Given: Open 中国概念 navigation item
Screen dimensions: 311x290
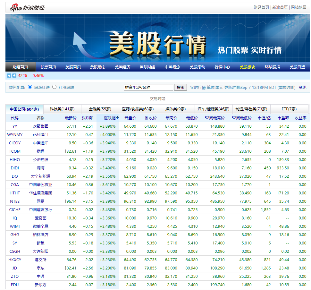Looking at the screenshot, I should click(172, 67).
